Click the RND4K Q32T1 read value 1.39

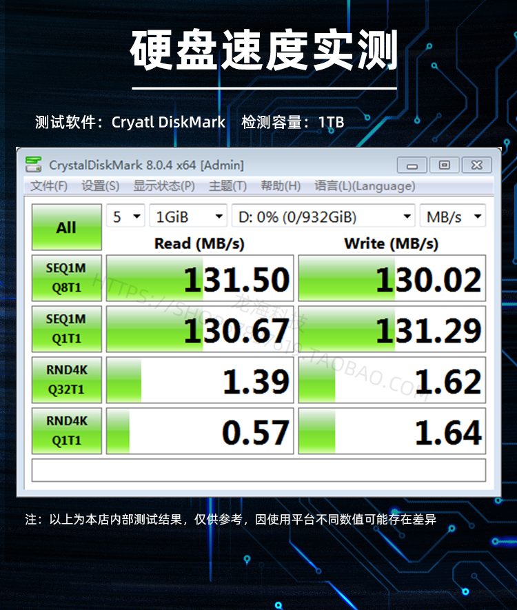200,380
